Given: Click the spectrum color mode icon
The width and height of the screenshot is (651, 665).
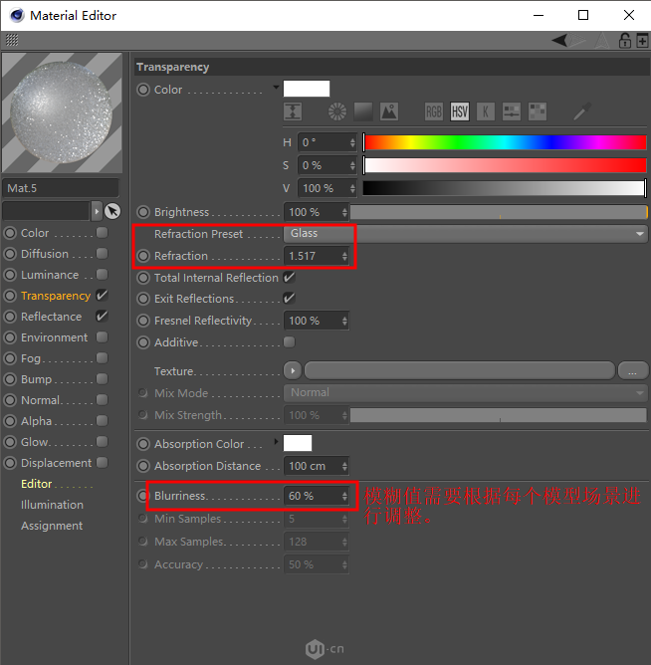Looking at the screenshot, I should [362, 111].
